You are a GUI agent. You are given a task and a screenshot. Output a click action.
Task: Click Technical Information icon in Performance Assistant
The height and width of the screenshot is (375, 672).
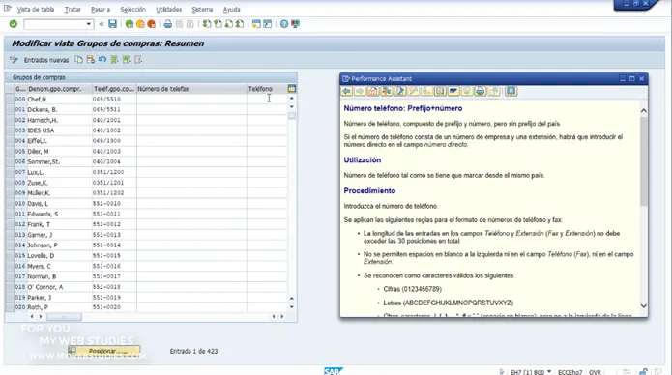387,91
